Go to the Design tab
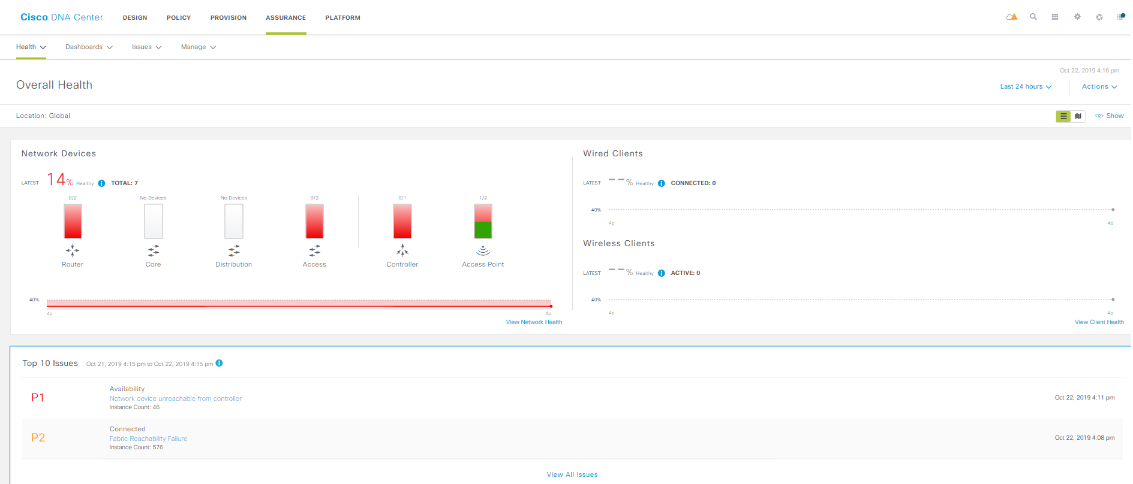1133x484 pixels. coord(135,17)
